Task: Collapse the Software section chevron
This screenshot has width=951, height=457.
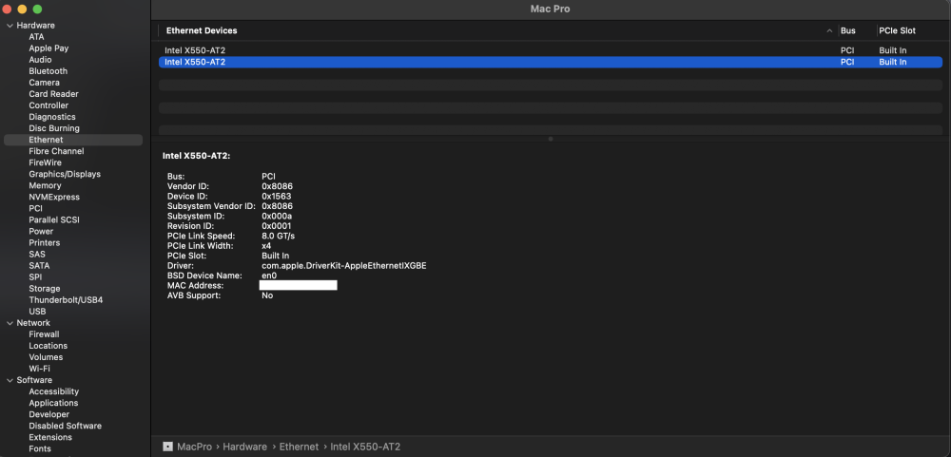Action: [10, 380]
